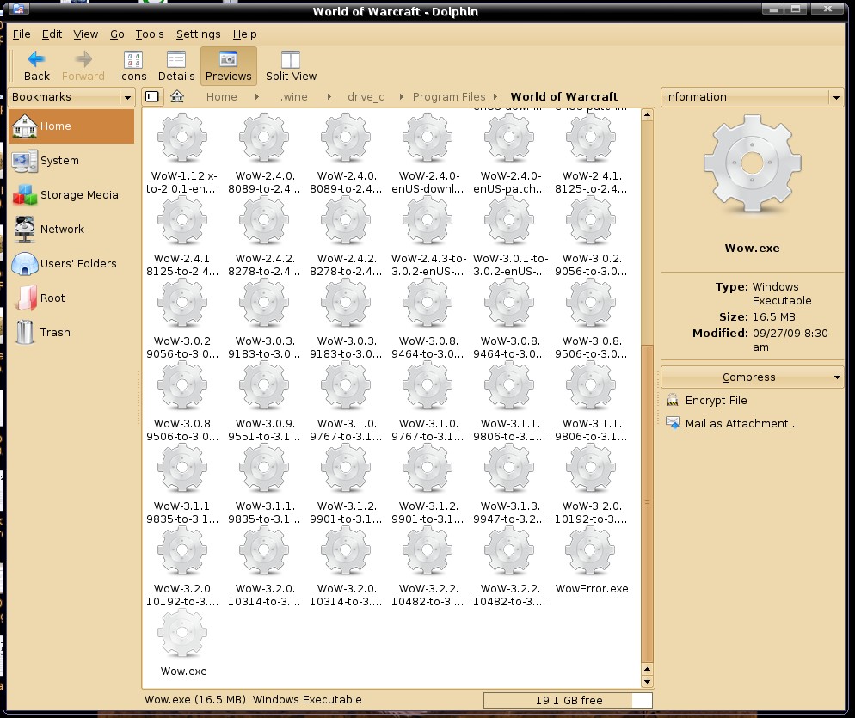This screenshot has height=718, width=855.
Task: Toggle the editable location bar icon
Action: (x=152, y=96)
